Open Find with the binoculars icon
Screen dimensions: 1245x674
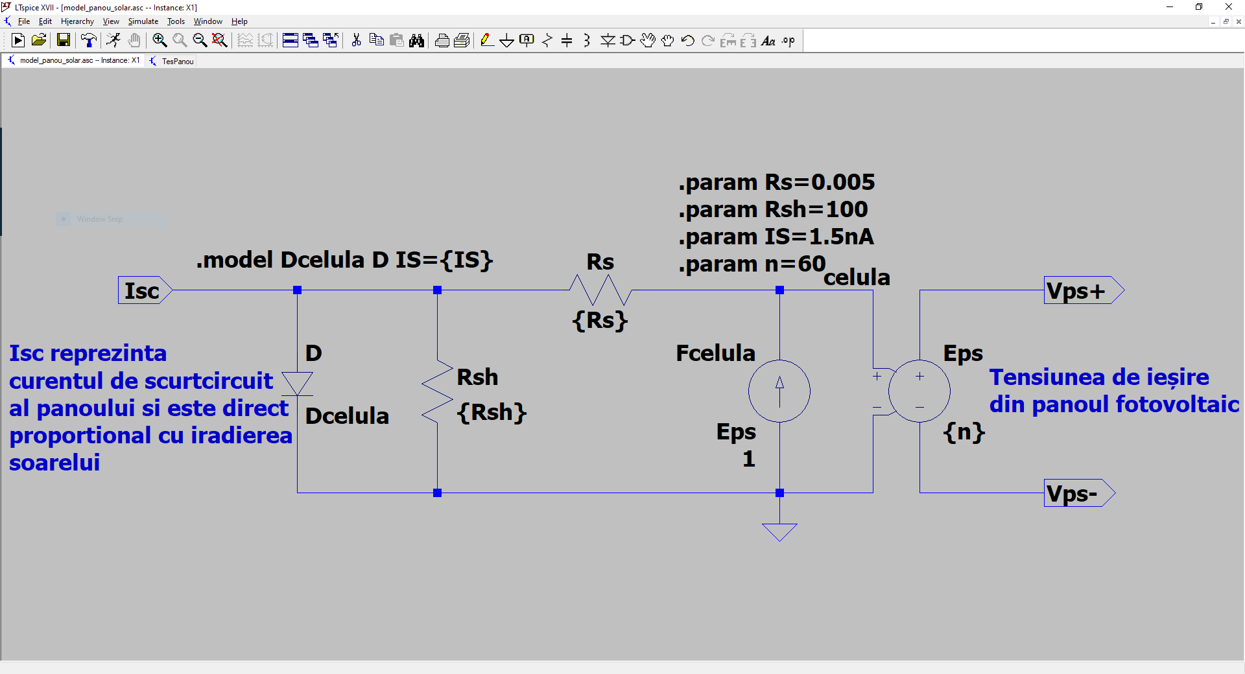tap(416, 41)
